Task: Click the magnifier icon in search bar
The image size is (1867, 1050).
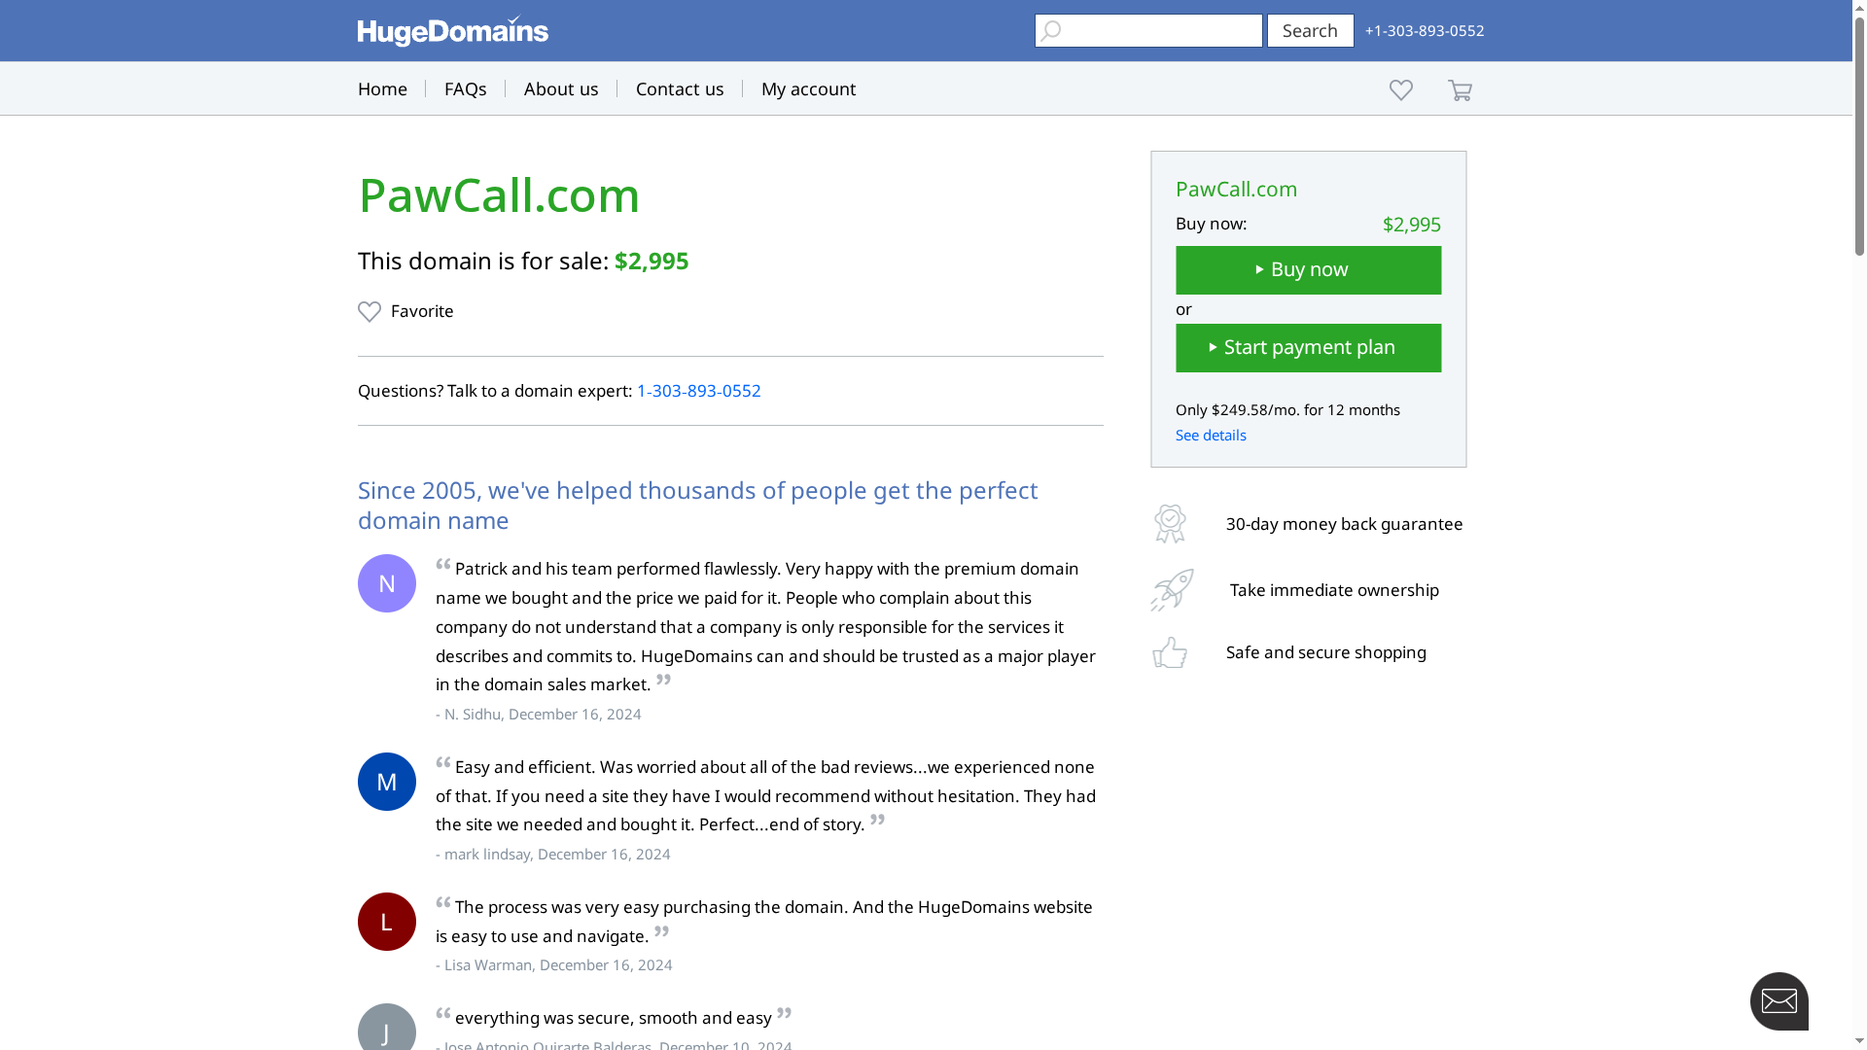Action: pyautogui.click(x=1051, y=30)
